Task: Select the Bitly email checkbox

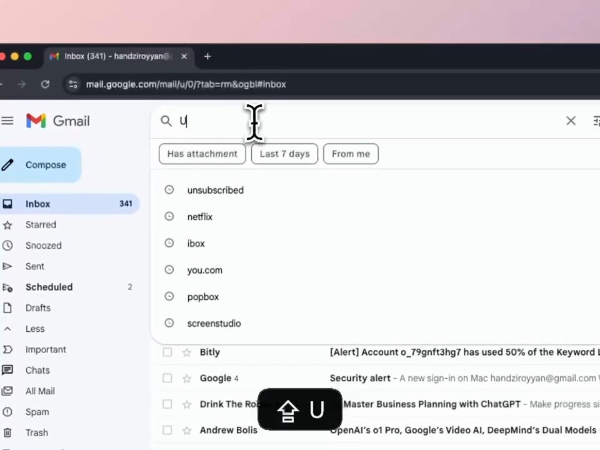Action: click(x=167, y=352)
